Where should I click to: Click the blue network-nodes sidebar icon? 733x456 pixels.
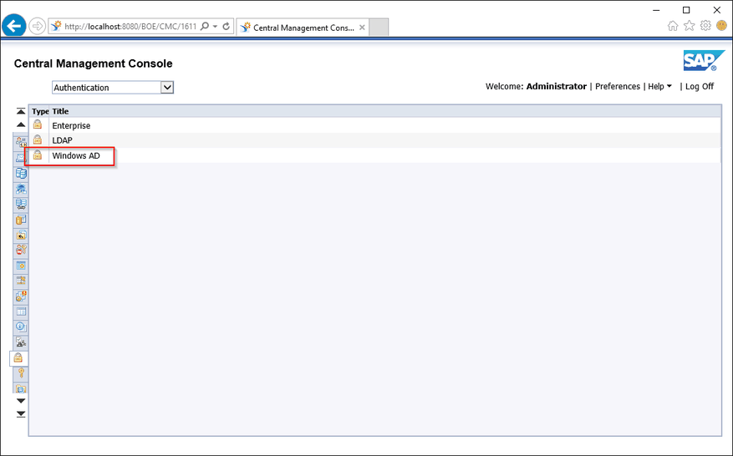coord(21,189)
